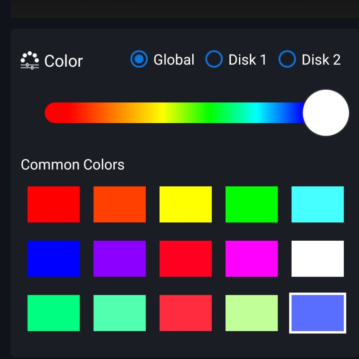Click the highlighted periwinkle blue swatch

(x=317, y=313)
